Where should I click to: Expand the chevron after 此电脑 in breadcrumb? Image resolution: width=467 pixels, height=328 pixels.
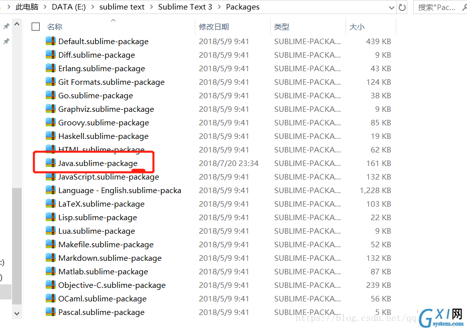point(45,7)
